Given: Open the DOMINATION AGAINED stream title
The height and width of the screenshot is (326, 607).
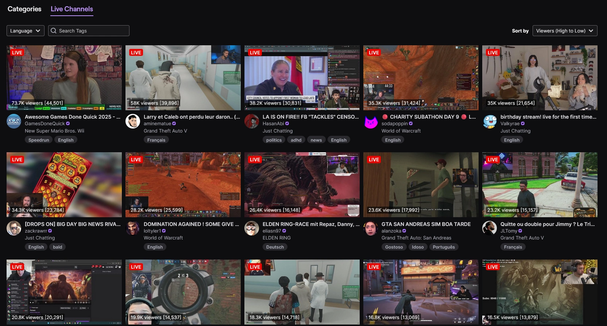Looking at the screenshot, I should coord(191,224).
